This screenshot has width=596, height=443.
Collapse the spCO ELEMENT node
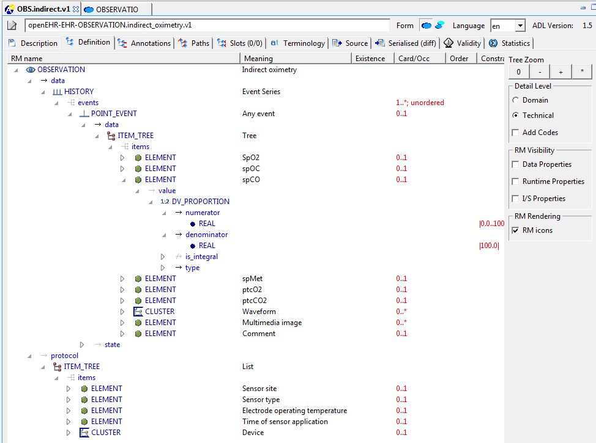pyautogui.click(x=124, y=180)
